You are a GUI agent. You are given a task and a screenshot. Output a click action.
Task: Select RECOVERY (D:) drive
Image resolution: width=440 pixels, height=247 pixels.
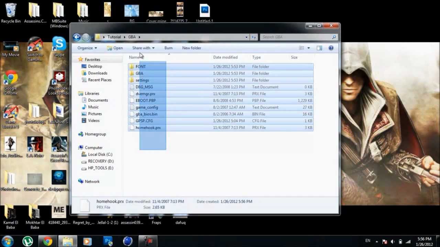click(101, 161)
